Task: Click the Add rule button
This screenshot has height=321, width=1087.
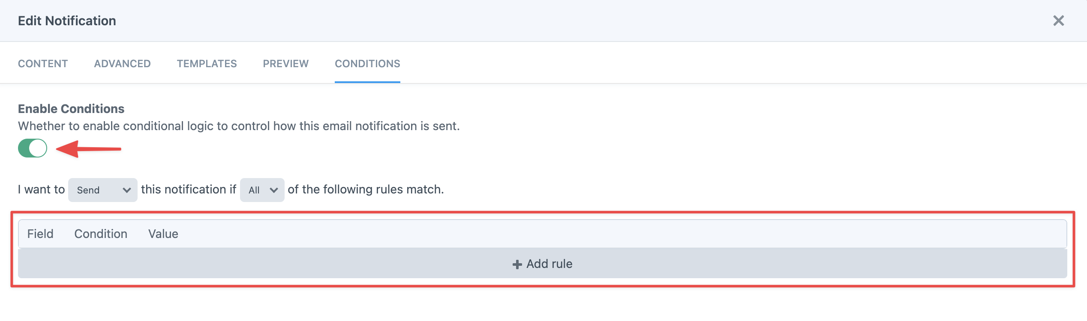Action: pos(542,264)
